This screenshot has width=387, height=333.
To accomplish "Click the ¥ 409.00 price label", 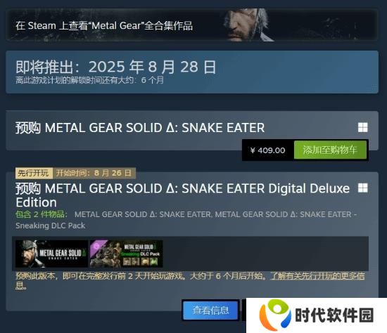I will pos(268,150).
